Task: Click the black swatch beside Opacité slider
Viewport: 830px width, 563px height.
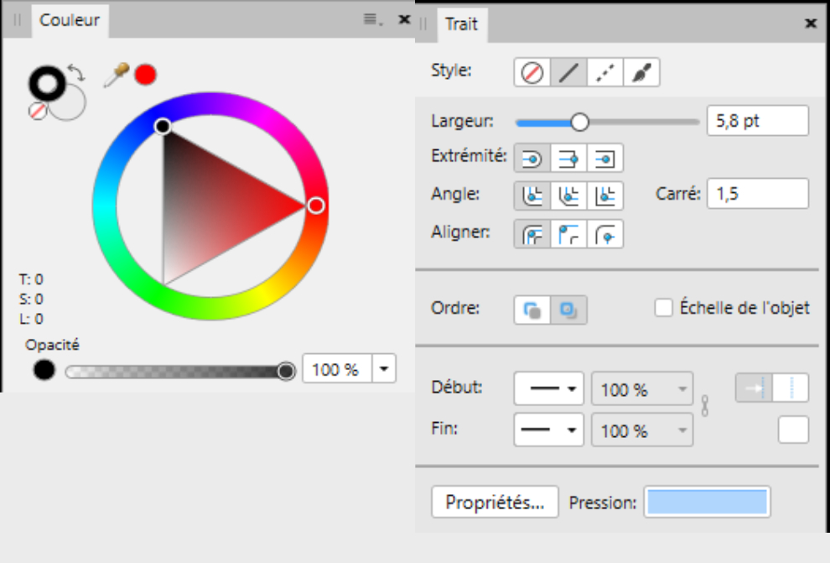Action: [x=44, y=370]
